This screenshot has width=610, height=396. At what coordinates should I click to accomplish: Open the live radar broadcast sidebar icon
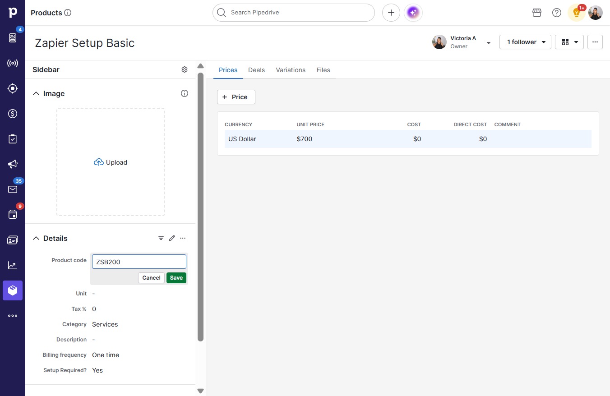pos(13,63)
